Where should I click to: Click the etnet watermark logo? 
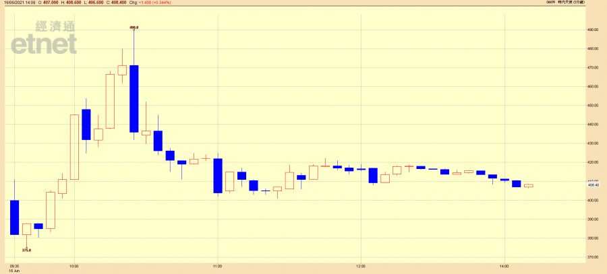43,38
